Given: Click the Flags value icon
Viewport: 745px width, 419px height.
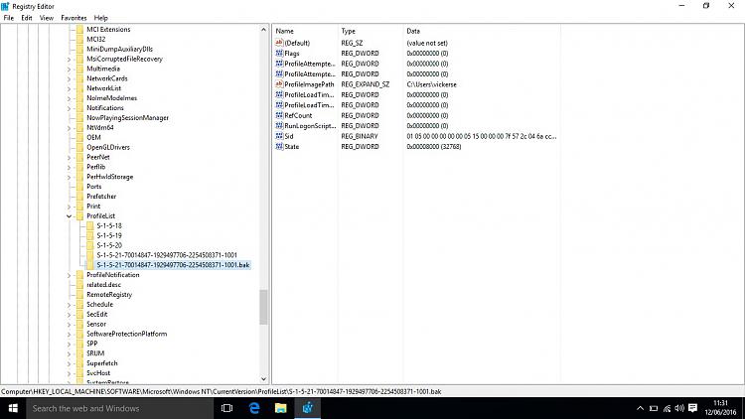Looking at the screenshot, I should 279,54.
